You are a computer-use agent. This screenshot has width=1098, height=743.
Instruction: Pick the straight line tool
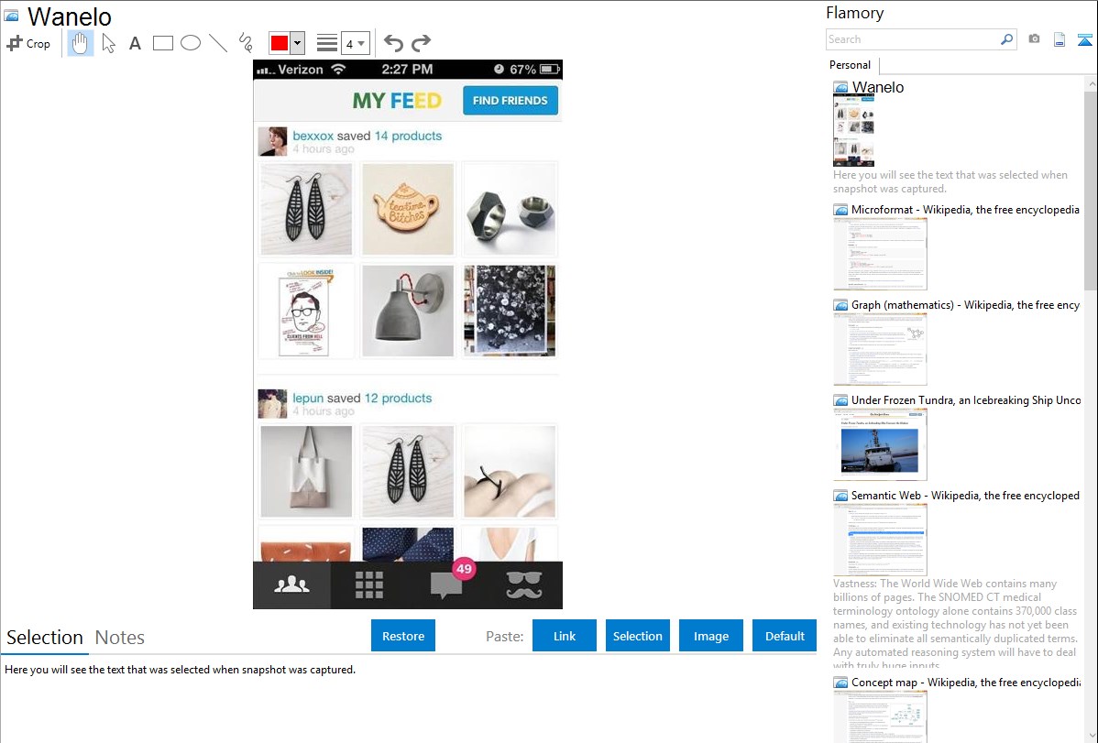click(x=218, y=43)
